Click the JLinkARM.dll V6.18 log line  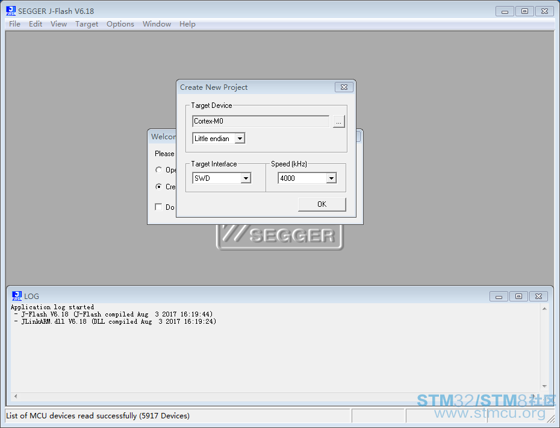click(x=116, y=321)
